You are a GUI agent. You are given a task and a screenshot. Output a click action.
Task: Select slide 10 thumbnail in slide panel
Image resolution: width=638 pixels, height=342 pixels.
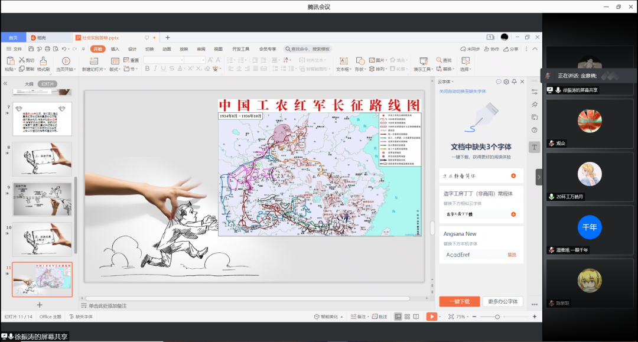[x=42, y=239]
